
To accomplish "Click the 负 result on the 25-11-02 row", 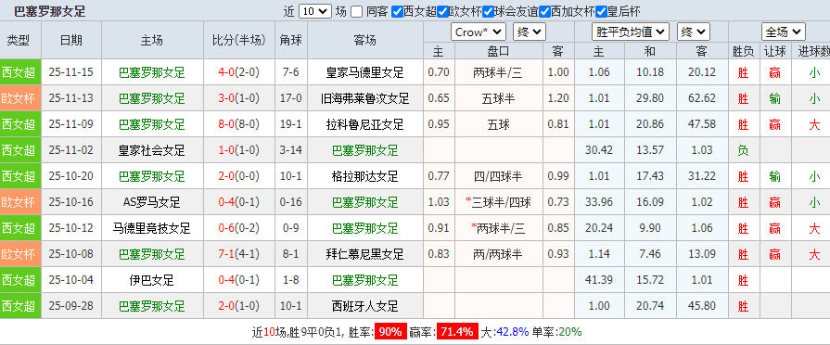I will tap(743, 150).
